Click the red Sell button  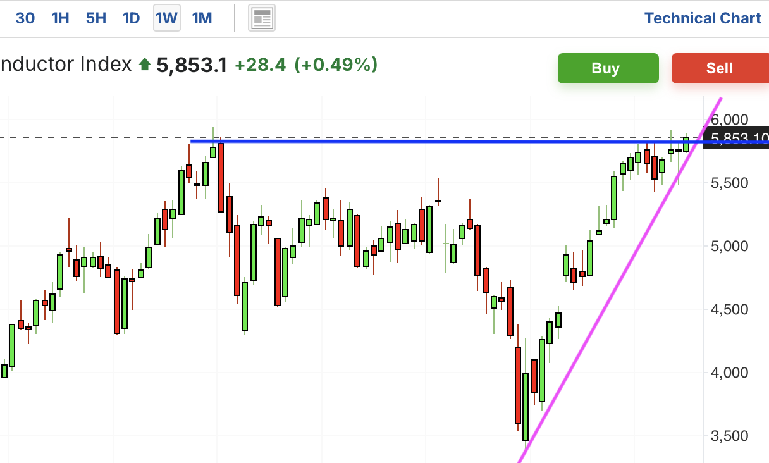click(x=720, y=68)
